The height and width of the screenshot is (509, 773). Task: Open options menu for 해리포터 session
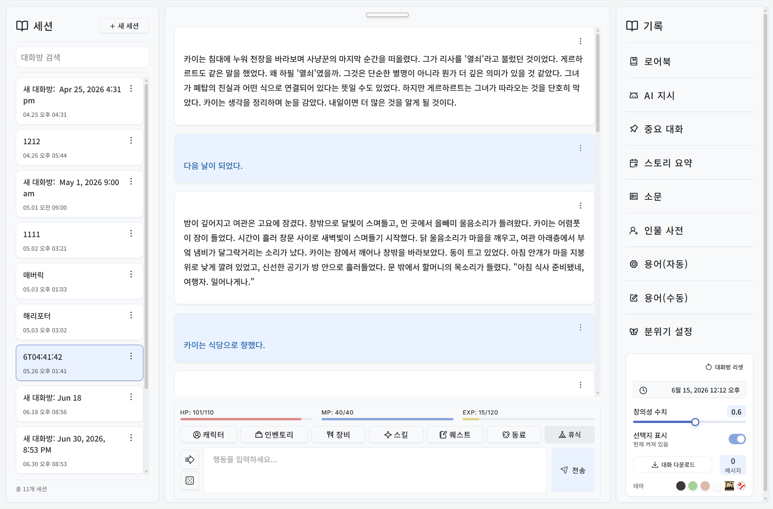(131, 315)
